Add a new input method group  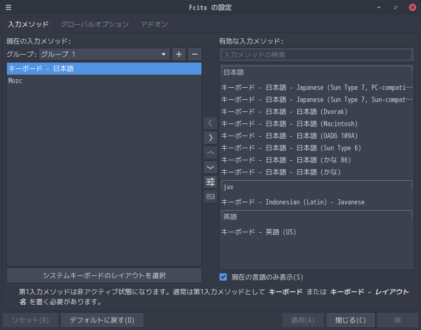pyautogui.click(x=179, y=54)
